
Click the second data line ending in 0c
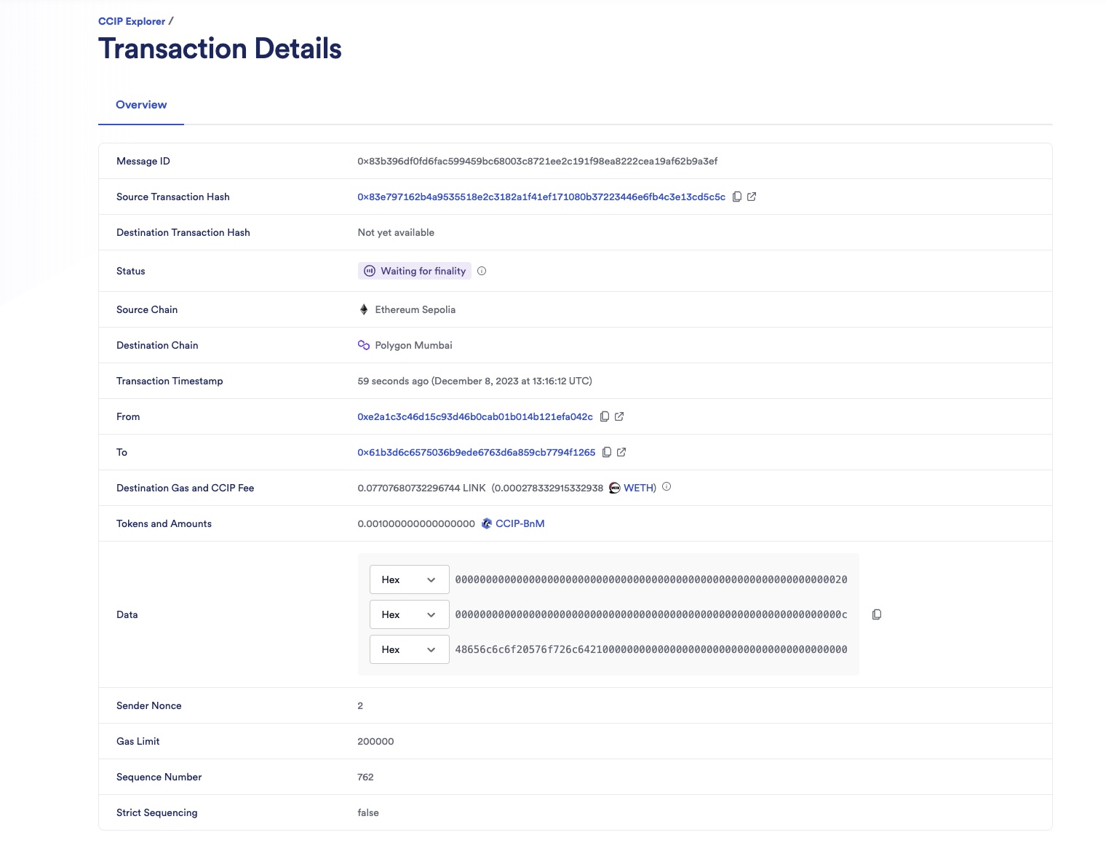point(651,614)
